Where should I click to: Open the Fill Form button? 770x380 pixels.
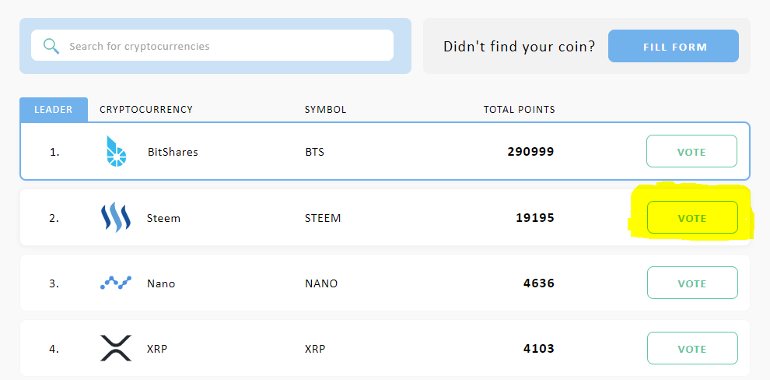(x=674, y=46)
